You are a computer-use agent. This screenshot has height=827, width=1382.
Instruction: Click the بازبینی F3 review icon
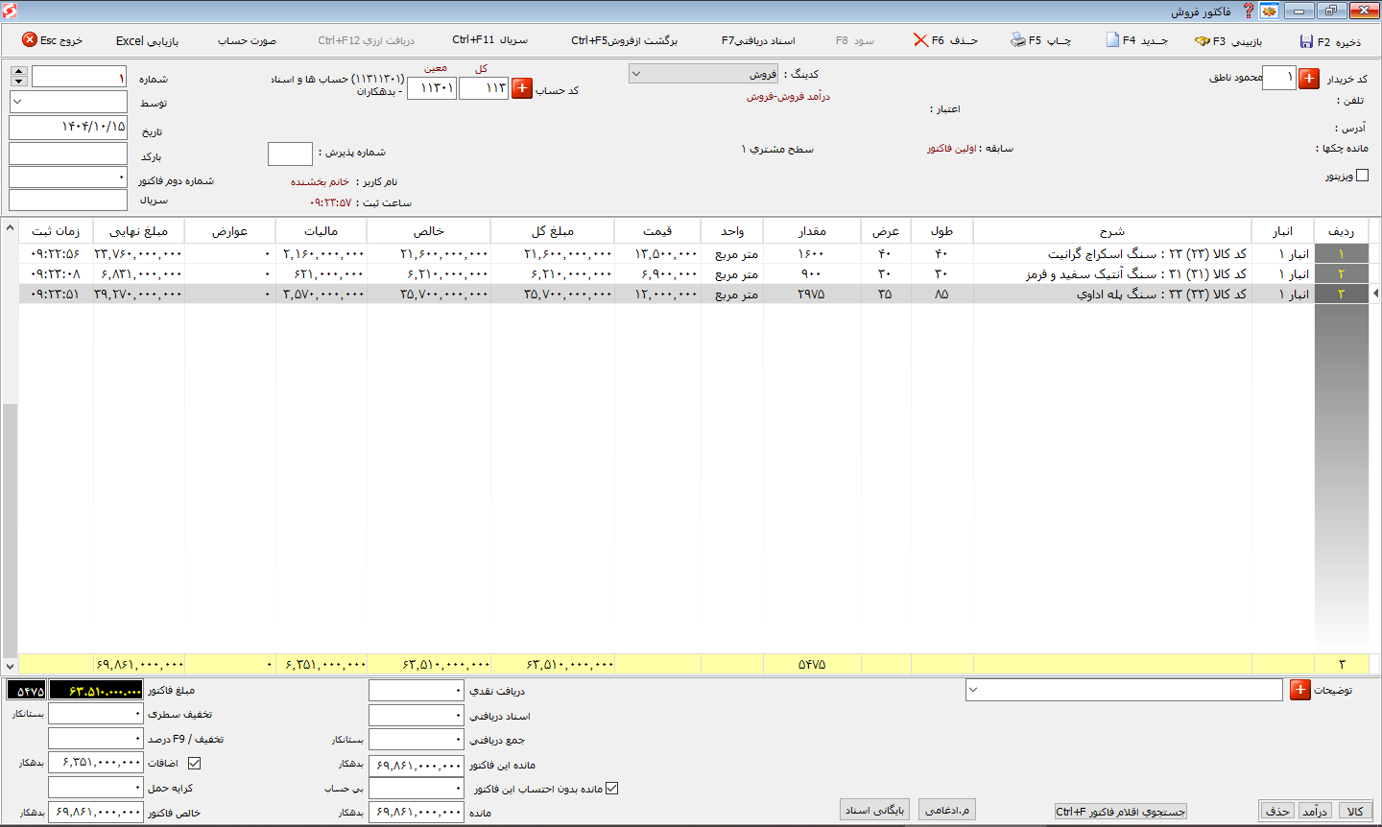pyautogui.click(x=1202, y=41)
